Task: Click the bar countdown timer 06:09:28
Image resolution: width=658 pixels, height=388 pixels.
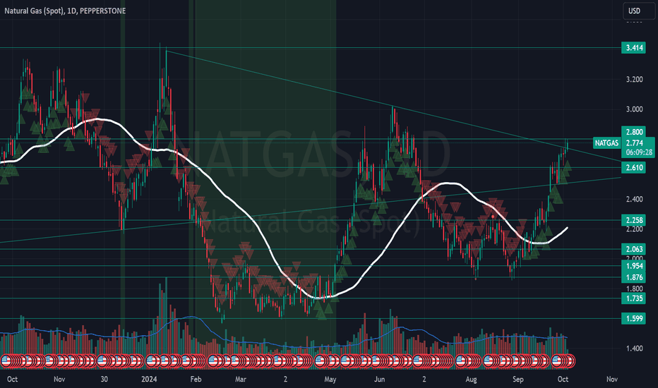Action: 639,152
